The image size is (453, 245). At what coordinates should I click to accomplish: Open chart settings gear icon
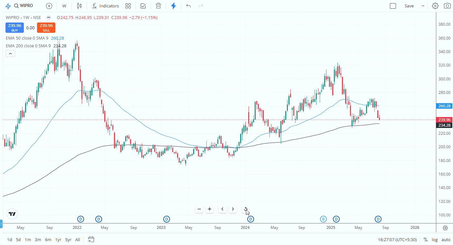click(435, 6)
